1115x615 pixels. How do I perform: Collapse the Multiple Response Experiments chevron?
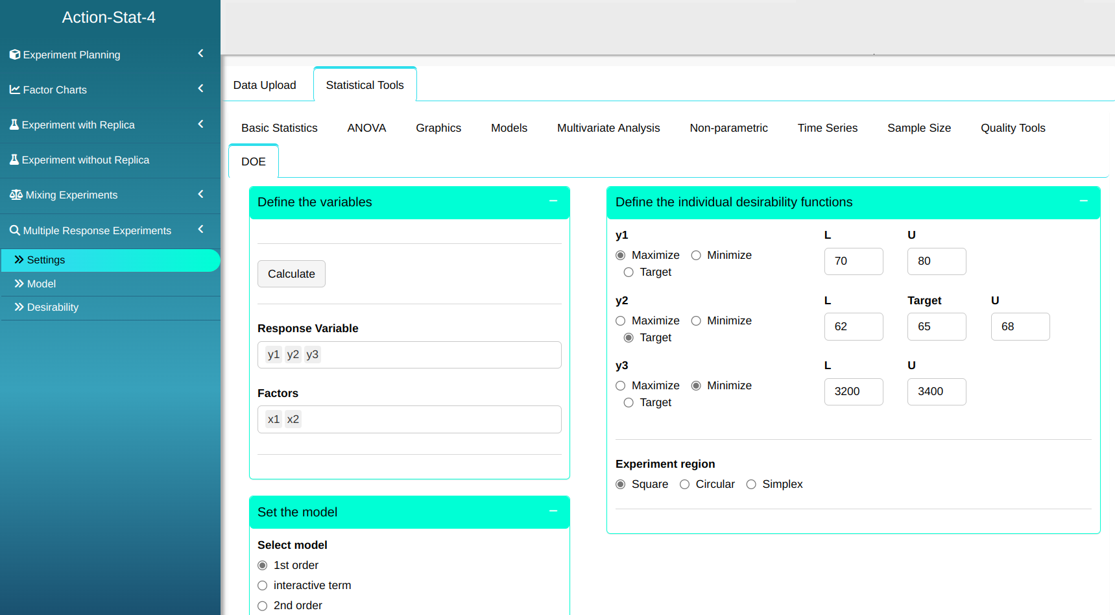[200, 229]
